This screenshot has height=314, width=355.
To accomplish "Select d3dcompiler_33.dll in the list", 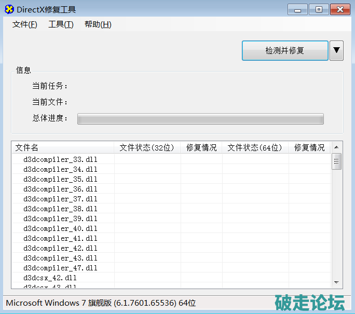I will click(x=60, y=159).
